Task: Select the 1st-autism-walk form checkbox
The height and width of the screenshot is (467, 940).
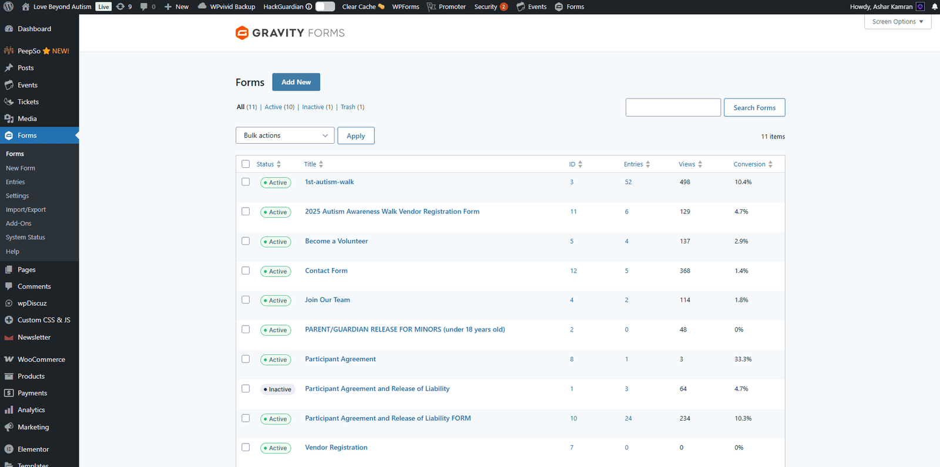Action: coord(246,182)
